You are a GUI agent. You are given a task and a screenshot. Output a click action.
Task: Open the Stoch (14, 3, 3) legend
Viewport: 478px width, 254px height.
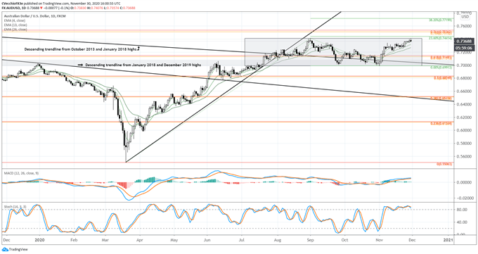(x=15, y=207)
